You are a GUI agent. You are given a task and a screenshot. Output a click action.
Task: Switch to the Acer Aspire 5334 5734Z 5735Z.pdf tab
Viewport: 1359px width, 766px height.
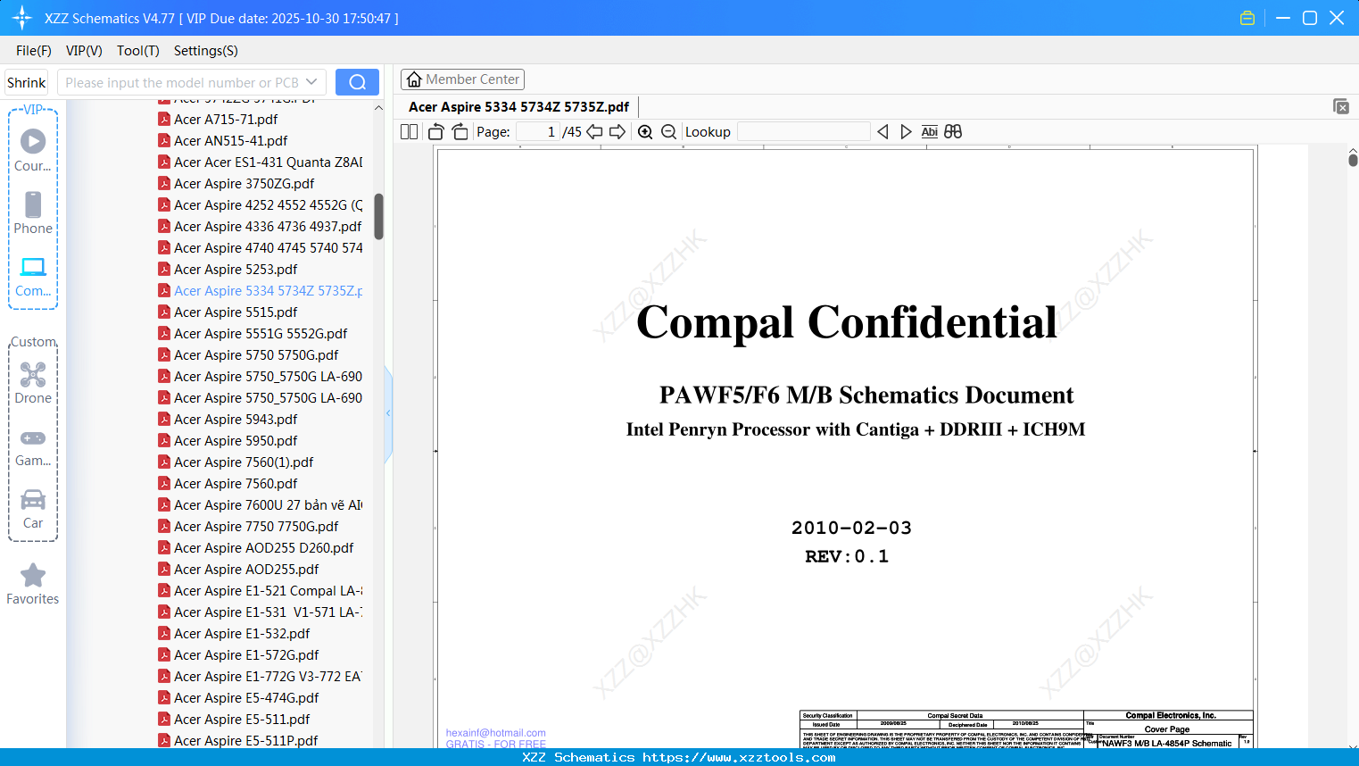tap(519, 107)
